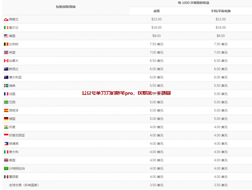Click the 印度尼西亚 country name

(17, 135)
